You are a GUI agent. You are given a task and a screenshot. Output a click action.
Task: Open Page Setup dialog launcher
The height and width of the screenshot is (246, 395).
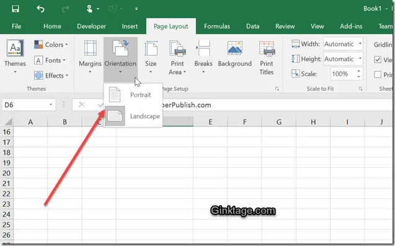[x=277, y=89]
